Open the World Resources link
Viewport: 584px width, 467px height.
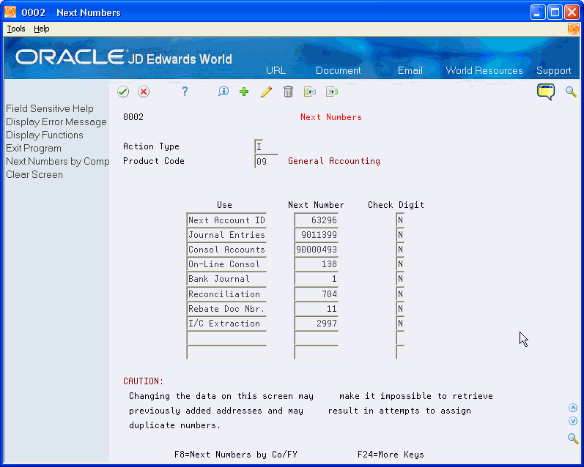484,70
